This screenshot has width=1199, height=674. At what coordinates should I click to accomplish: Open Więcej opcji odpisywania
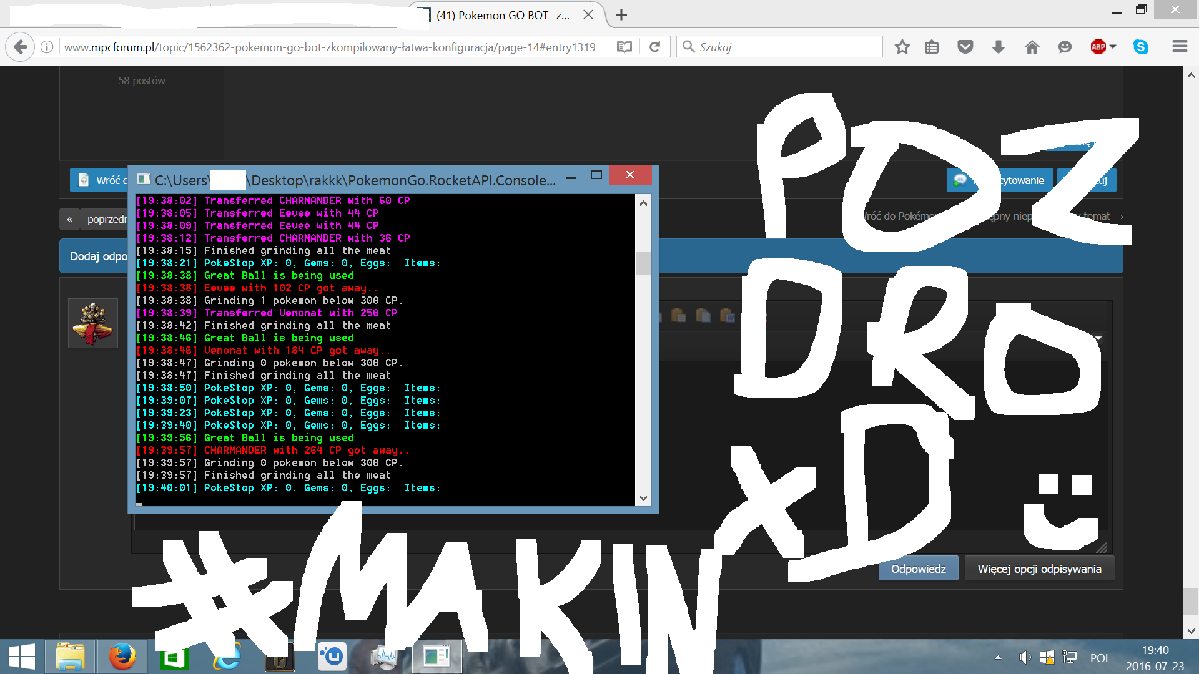click(1039, 569)
